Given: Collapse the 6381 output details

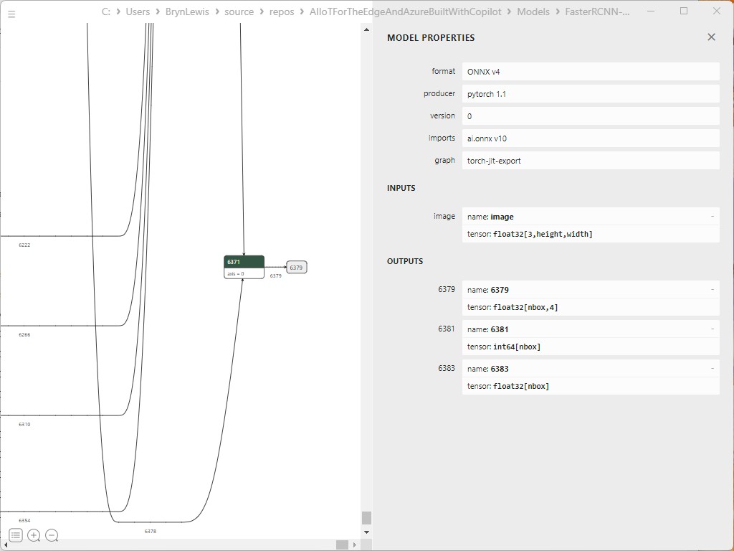Looking at the screenshot, I should [x=712, y=329].
